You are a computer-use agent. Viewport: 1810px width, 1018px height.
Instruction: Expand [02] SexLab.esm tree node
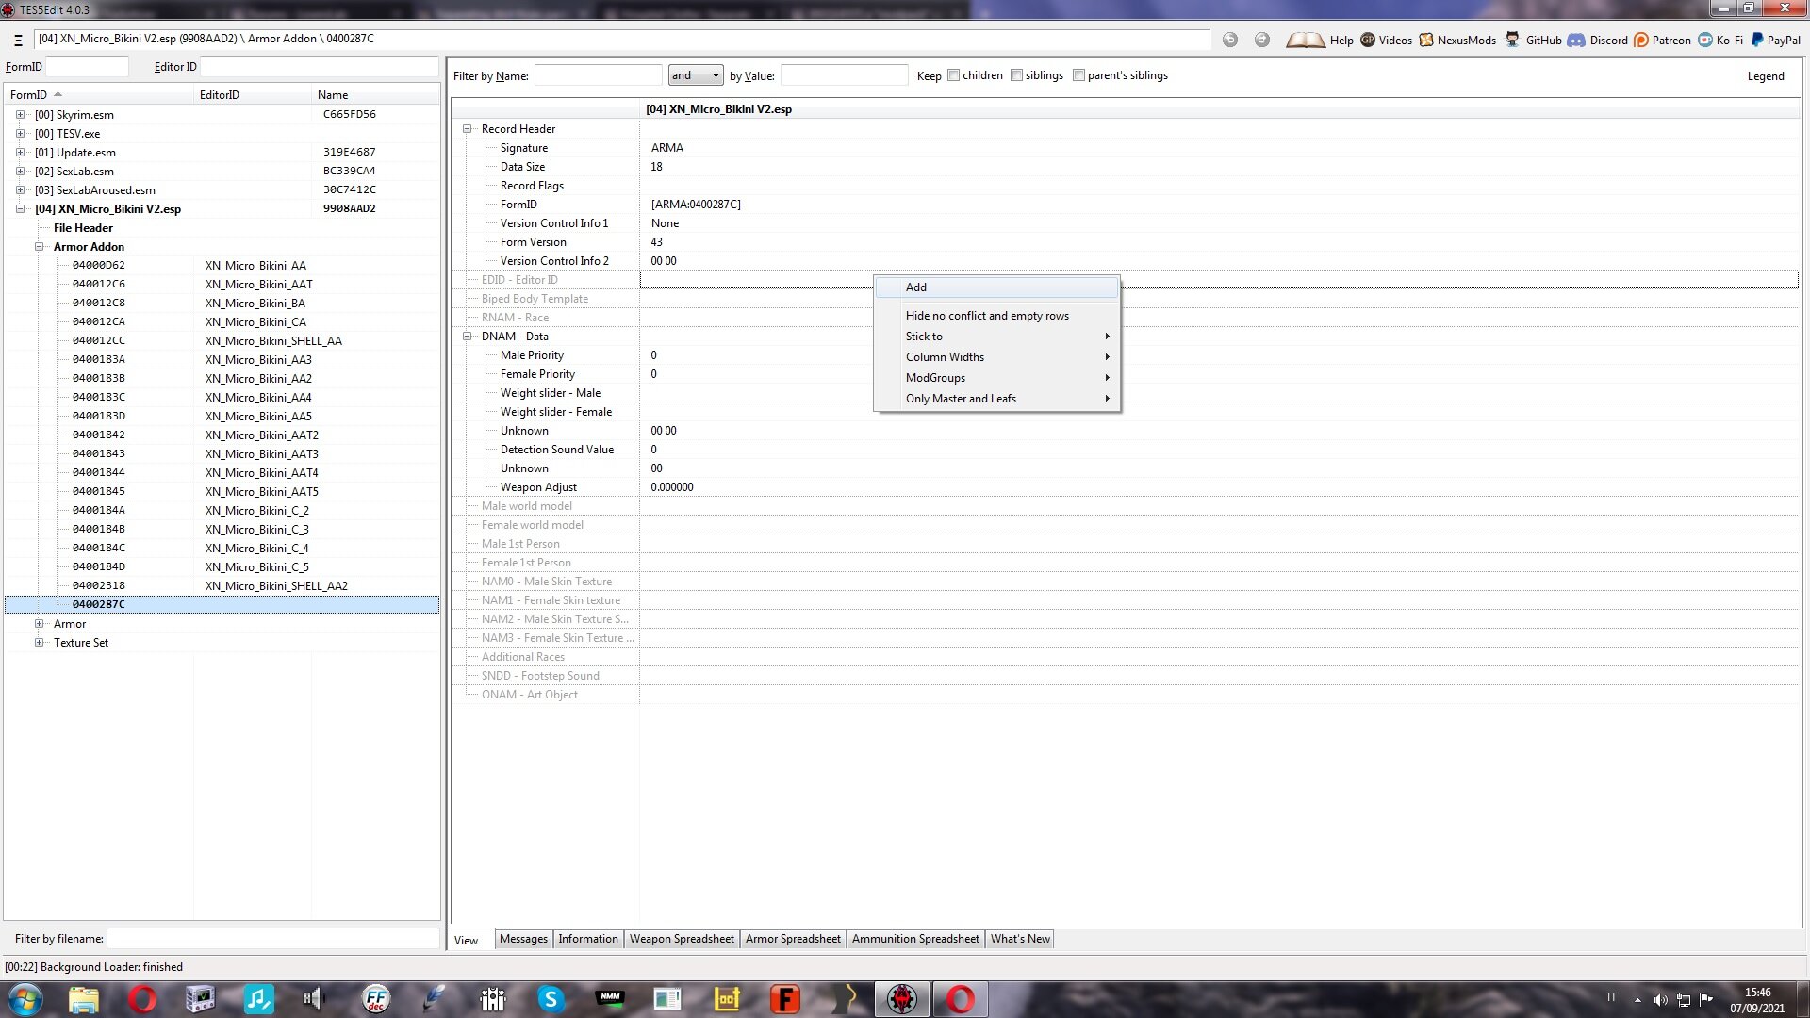click(x=20, y=172)
